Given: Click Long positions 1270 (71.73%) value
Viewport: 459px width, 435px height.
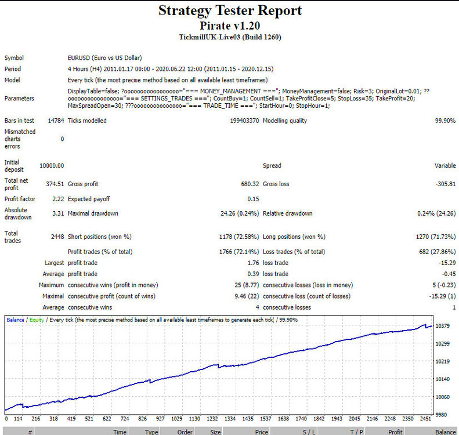Looking at the screenshot, I should pos(436,237).
